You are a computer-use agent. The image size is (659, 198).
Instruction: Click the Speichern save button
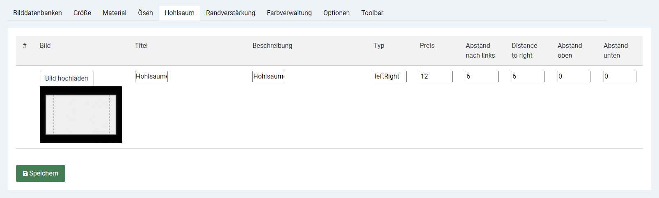pyautogui.click(x=41, y=173)
